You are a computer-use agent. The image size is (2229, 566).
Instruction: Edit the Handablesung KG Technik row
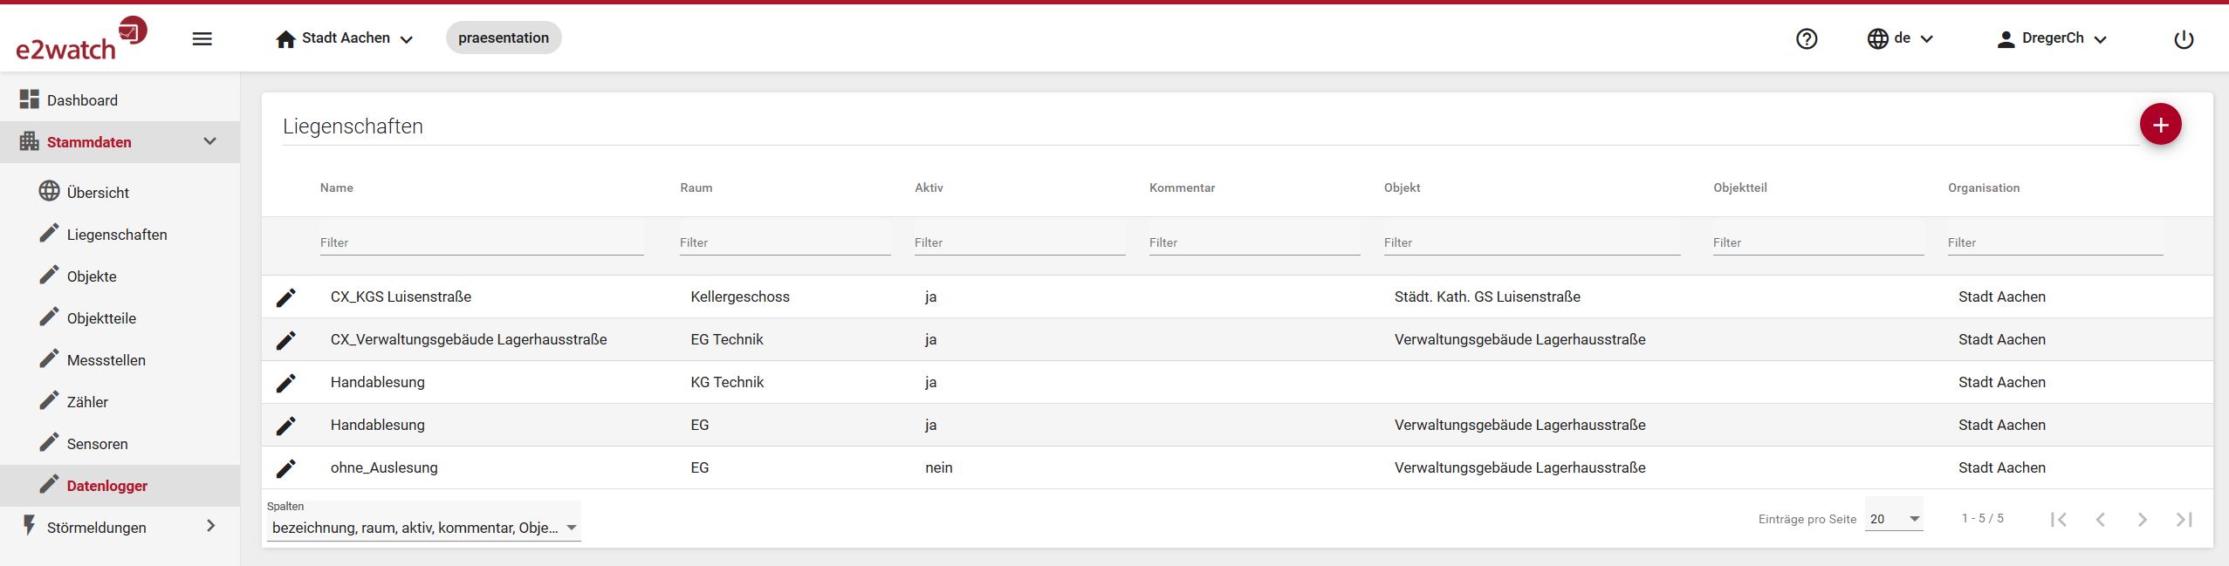click(285, 383)
